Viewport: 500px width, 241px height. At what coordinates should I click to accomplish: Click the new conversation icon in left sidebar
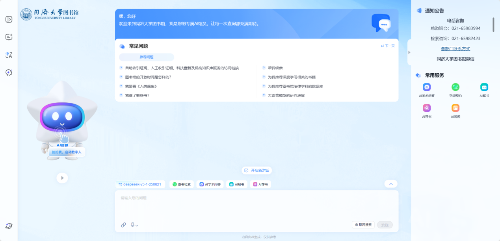[9, 37]
